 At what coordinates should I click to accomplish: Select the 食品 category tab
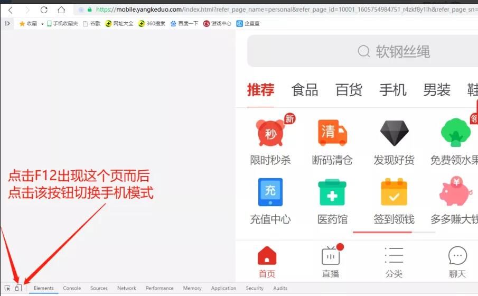[x=305, y=90]
